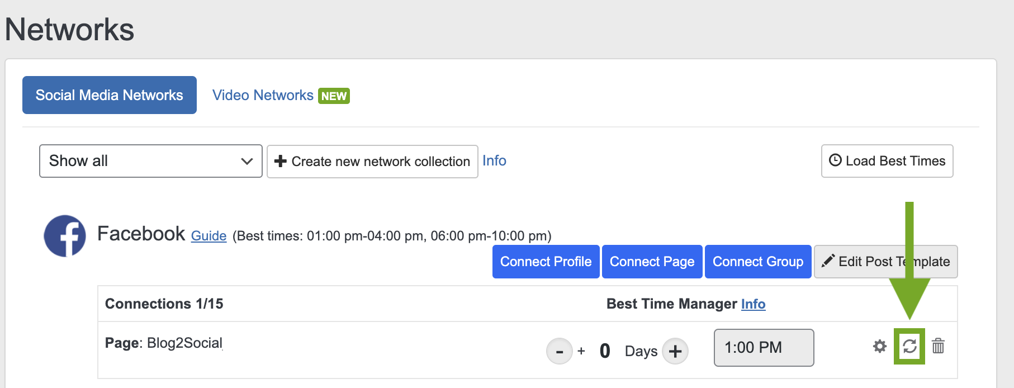This screenshot has height=388, width=1014.
Task: Open settings gear for Blog2Social page
Action: pos(879,347)
